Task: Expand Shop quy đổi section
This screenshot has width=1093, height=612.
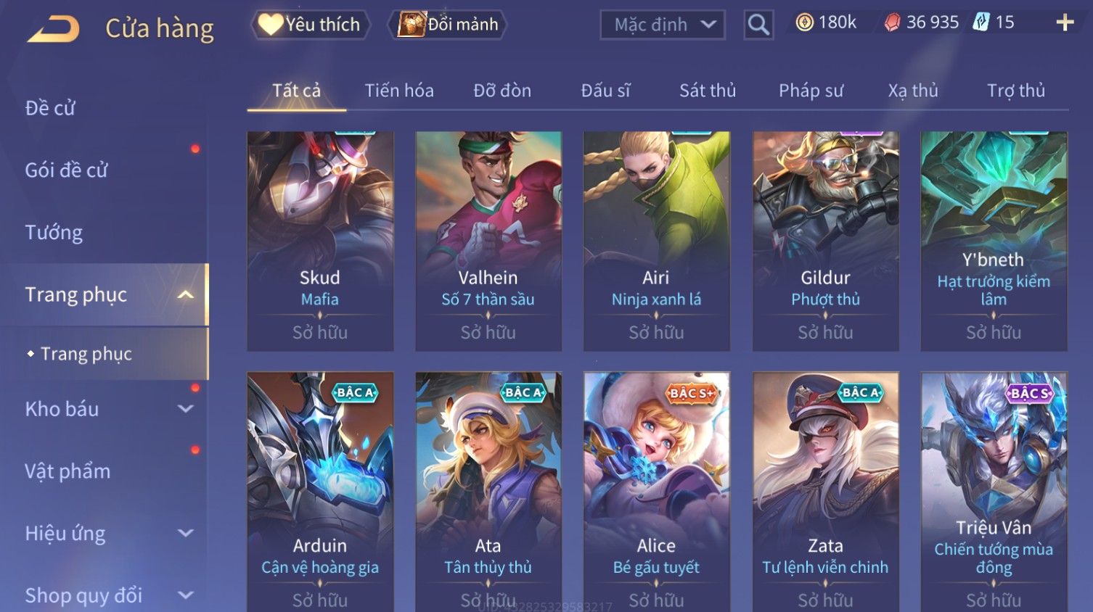Action: pyautogui.click(x=186, y=595)
